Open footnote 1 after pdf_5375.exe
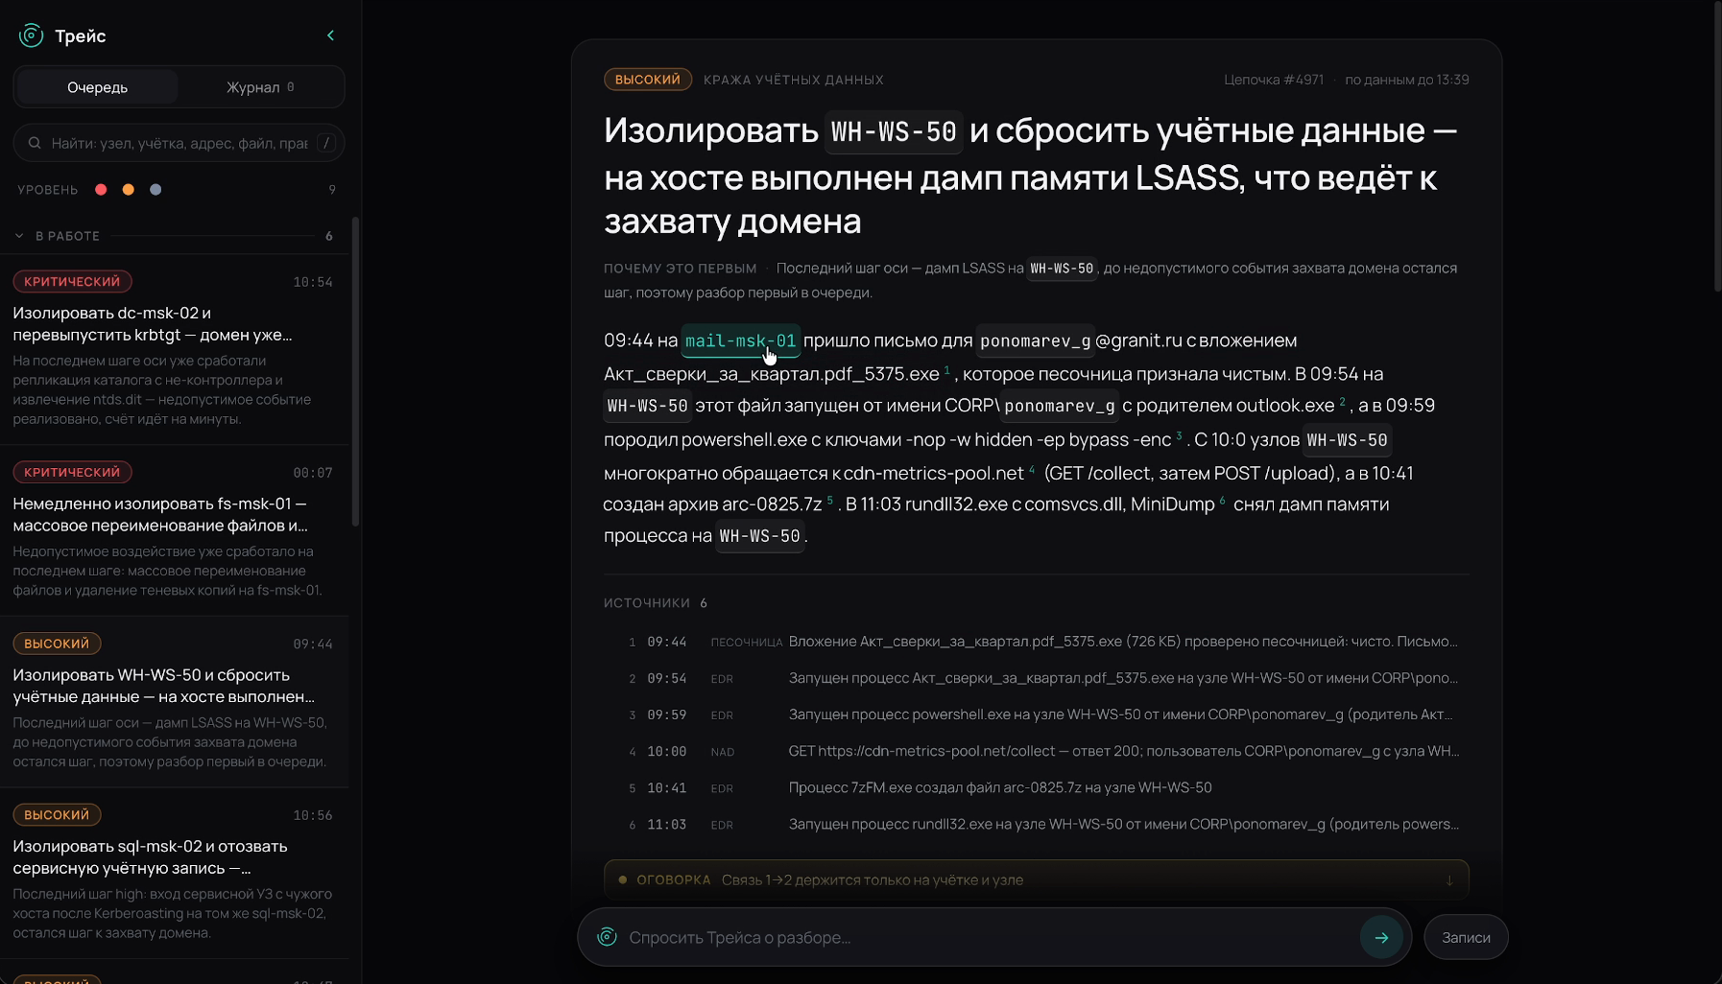 tap(946, 369)
